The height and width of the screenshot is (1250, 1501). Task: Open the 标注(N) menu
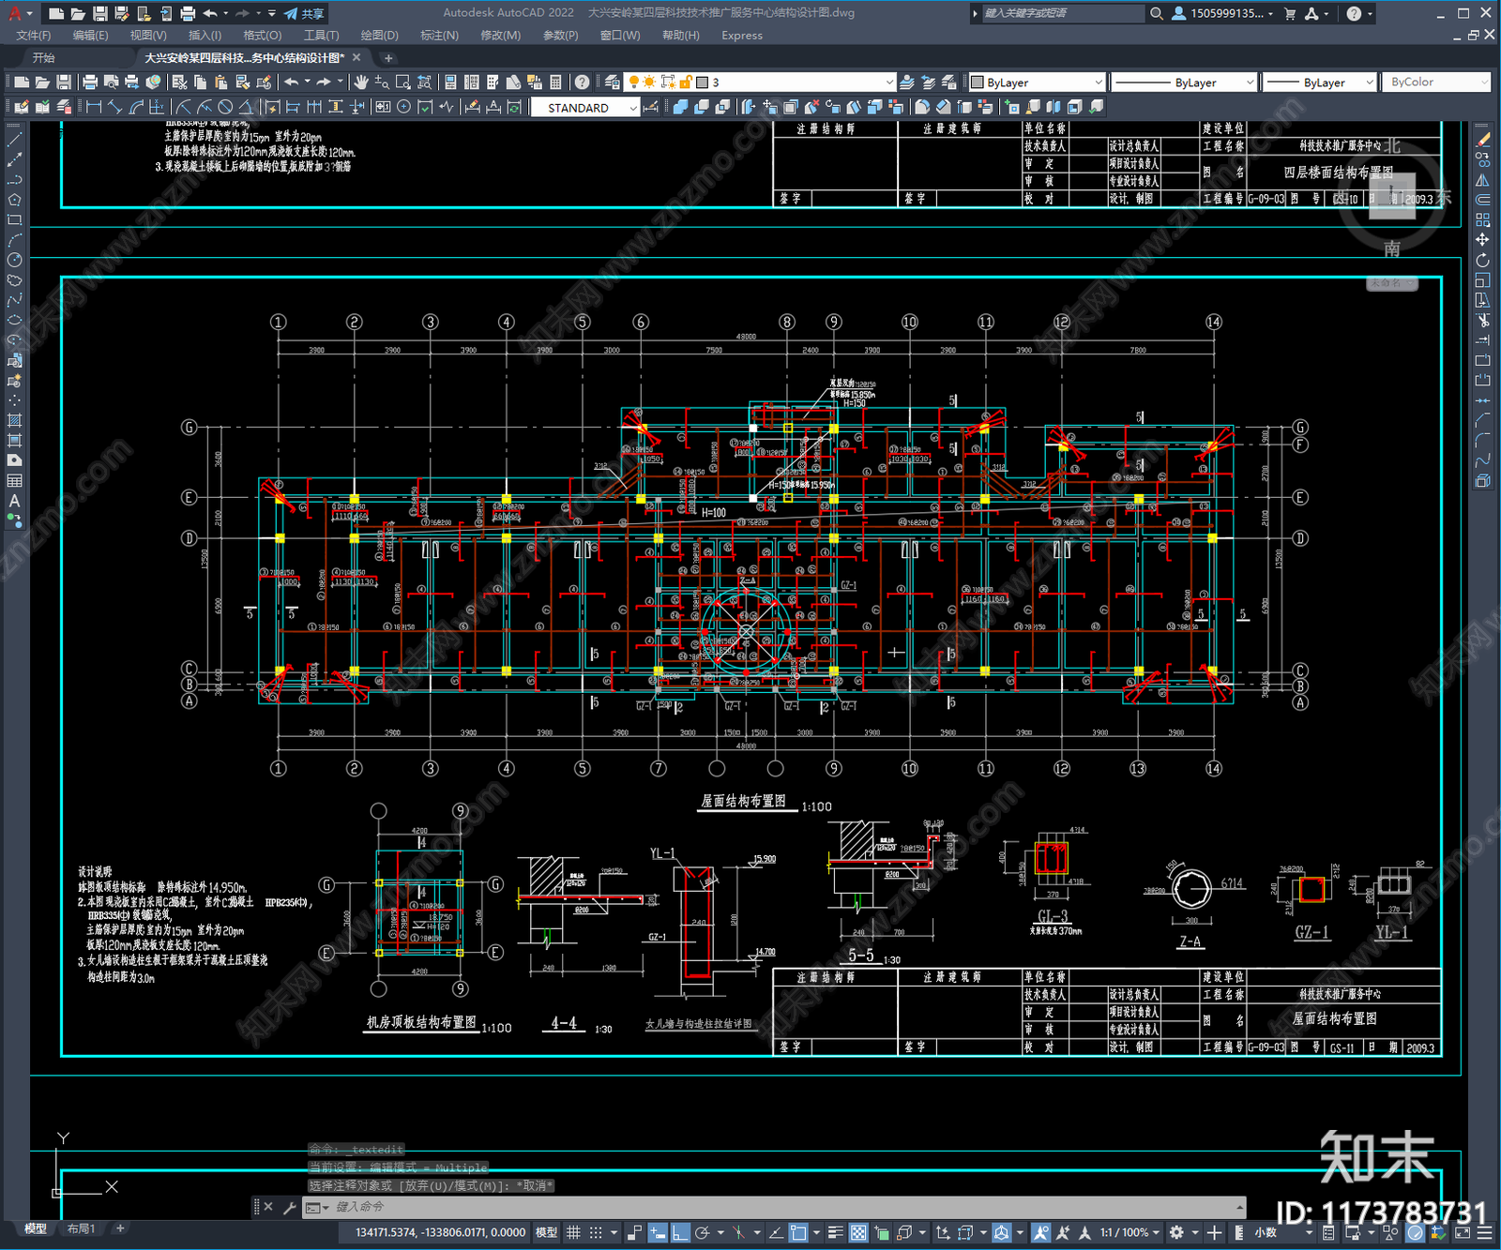[439, 36]
